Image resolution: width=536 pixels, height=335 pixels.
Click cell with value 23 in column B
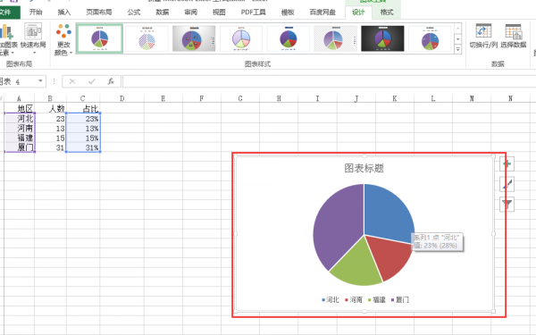pos(50,119)
